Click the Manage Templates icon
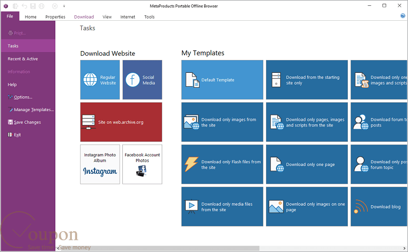The height and width of the screenshot is (252, 408). tap(10, 110)
